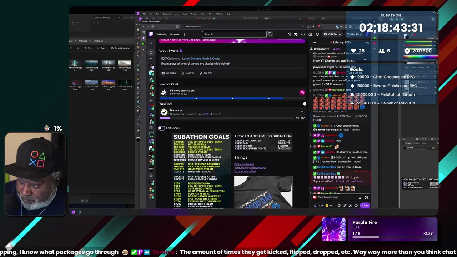Click the Wallhaven breadcrumb in file explorer
Image resolution: width=457 pixels, height=257 pixels.
pos(98,41)
